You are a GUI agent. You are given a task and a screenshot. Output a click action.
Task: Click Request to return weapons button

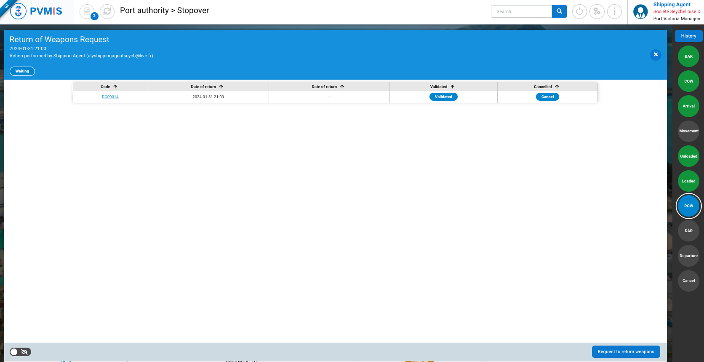[x=626, y=352]
